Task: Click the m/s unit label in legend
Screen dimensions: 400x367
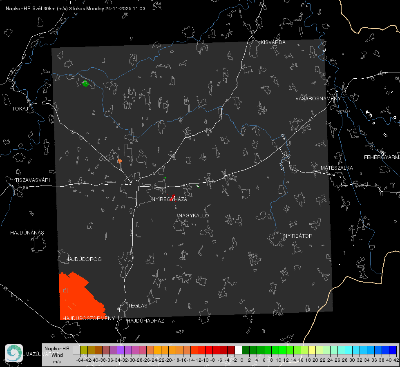Action: 57,362
